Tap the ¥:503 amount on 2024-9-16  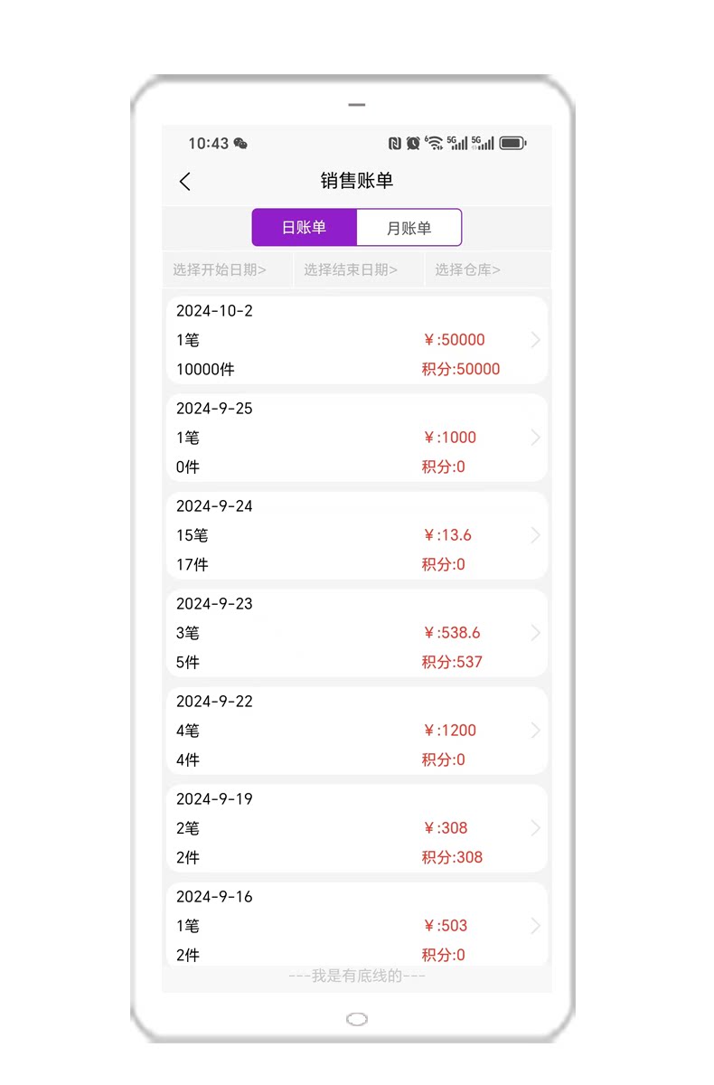click(446, 926)
